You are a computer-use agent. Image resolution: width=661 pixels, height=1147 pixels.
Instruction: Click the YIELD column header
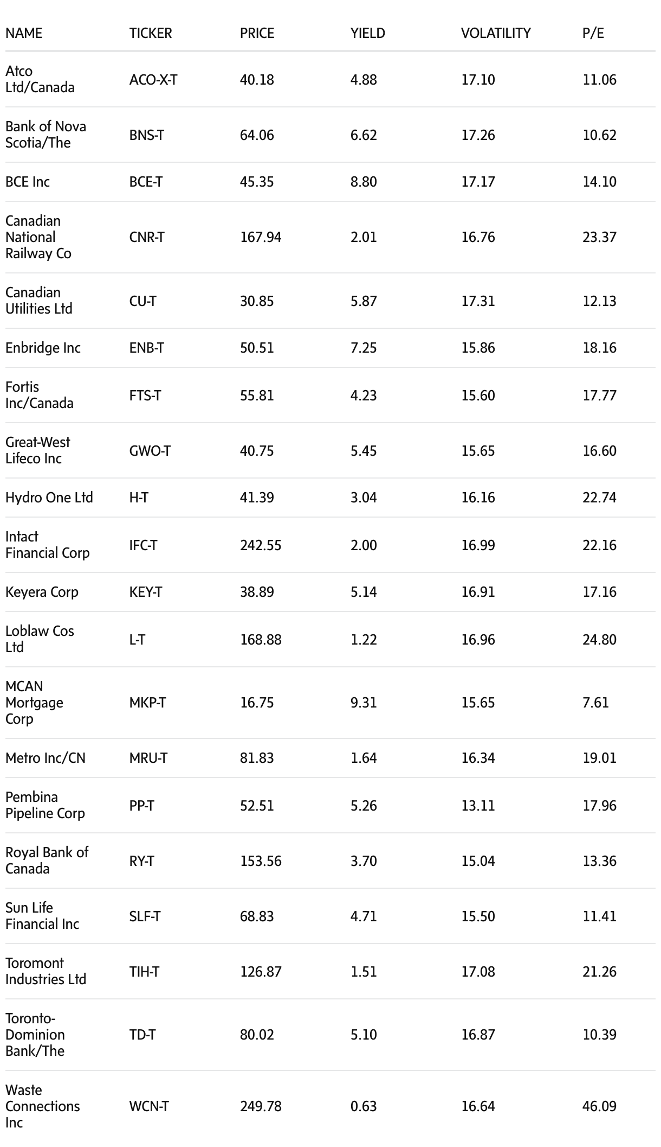[x=367, y=33]
